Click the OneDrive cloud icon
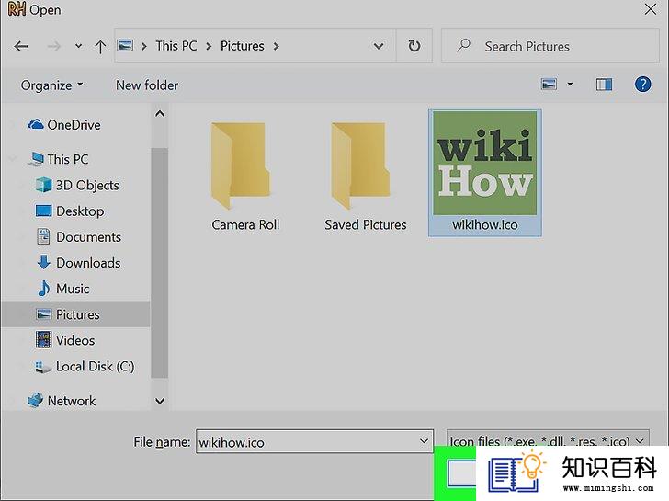669x501 pixels. click(36, 125)
